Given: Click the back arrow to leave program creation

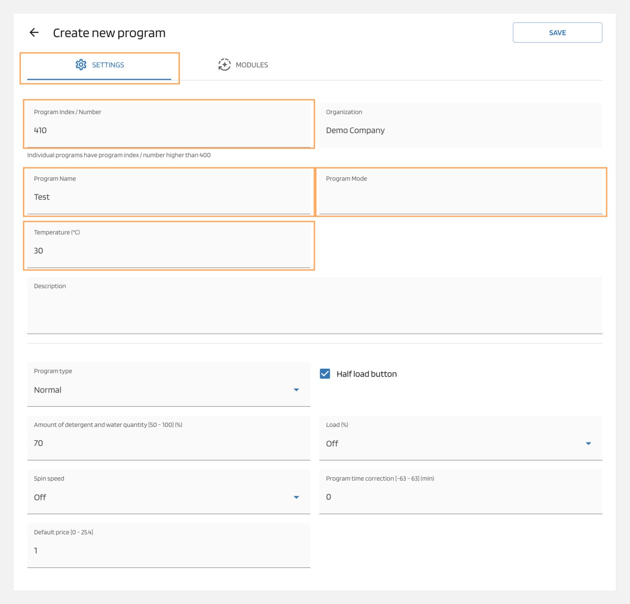Looking at the screenshot, I should [x=35, y=32].
